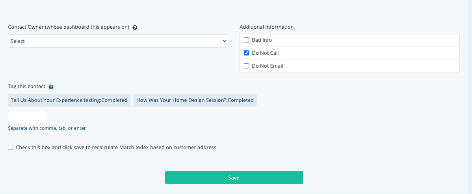Enable the Do Not Email checkbox
This screenshot has width=472, height=194.
247,66
